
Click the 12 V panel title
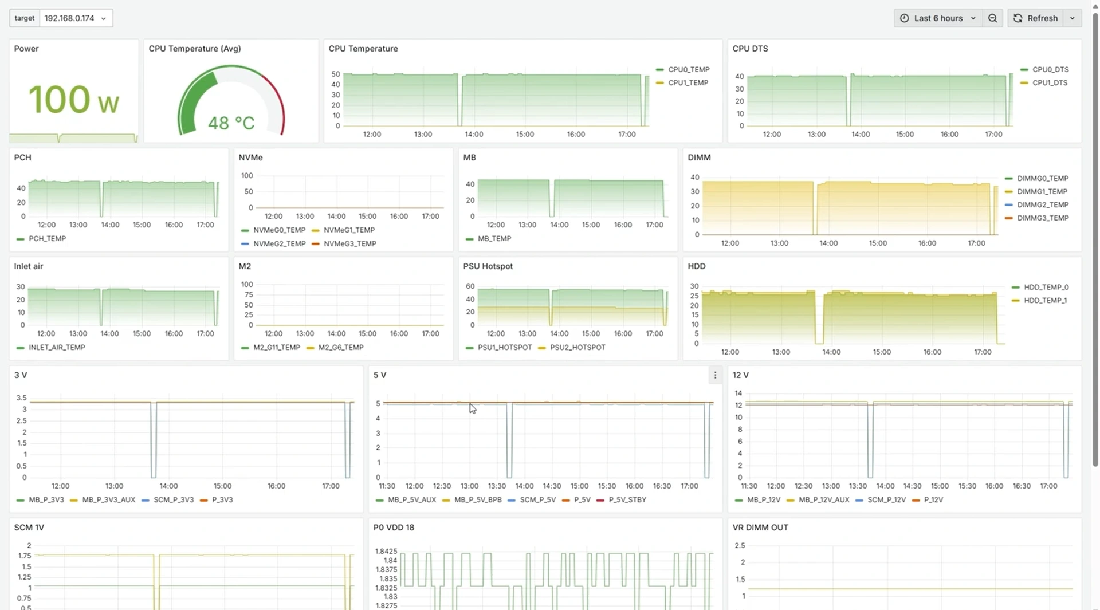(x=740, y=375)
